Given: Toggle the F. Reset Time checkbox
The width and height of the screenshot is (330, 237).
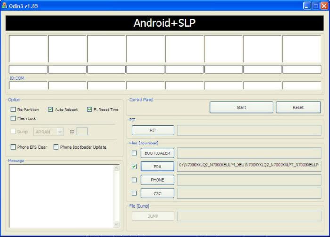Looking at the screenshot, I should tap(90, 109).
